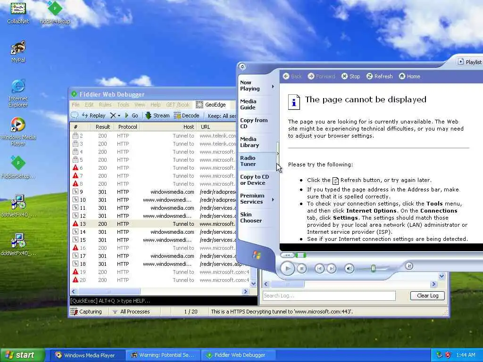This screenshot has height=362, width=483.
Task: Switch to Fiddler Web Debugger taskbar button
Action: click(238, 355)
